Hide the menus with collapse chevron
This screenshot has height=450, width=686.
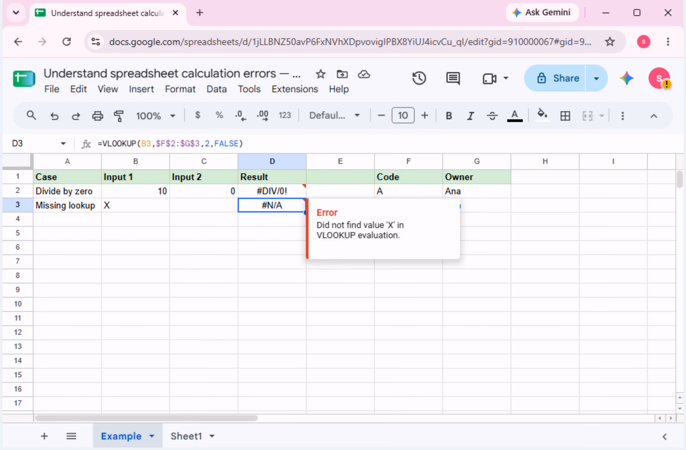654,116
